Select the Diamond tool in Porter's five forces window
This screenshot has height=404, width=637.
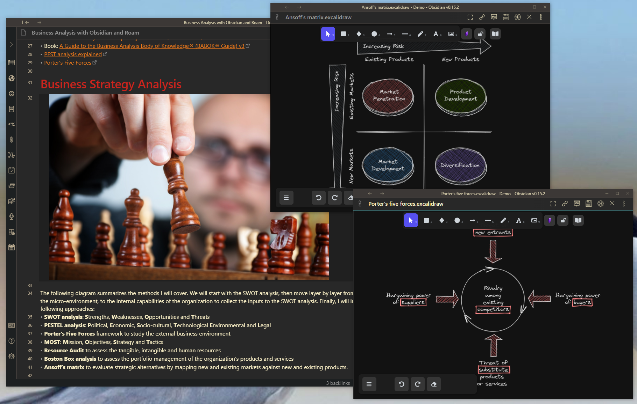point(442,220)
